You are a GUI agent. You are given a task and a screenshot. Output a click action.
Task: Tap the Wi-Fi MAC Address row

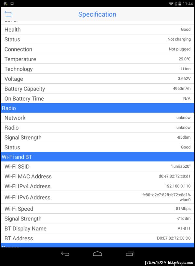(x=97, y=176)
